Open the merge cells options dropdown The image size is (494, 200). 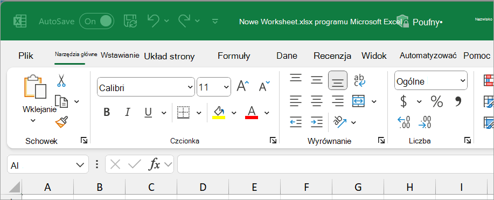374,101
